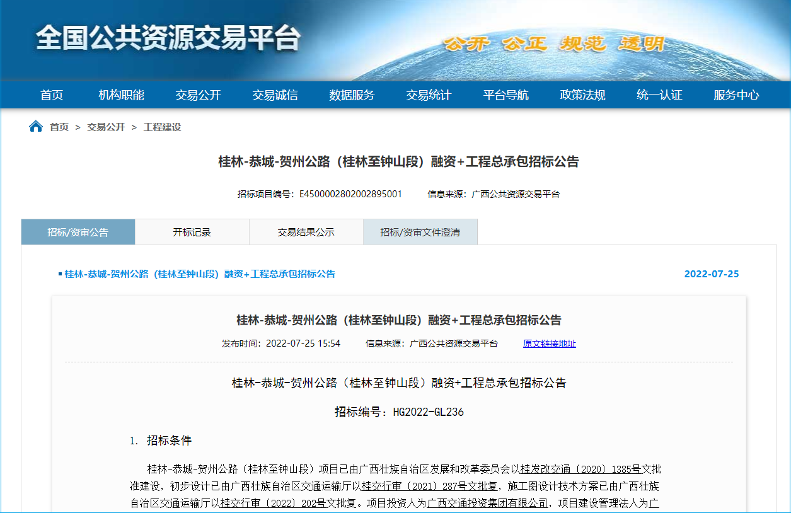Click 原文链接地址 hyperlink
This screenshot has width=791, height=513.
click(x=549, y=343)
